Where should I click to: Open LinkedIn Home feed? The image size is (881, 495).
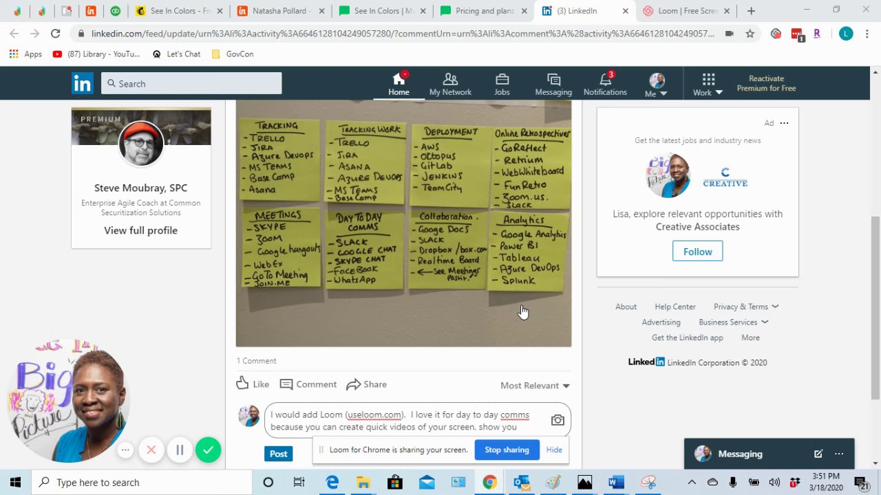399,84
